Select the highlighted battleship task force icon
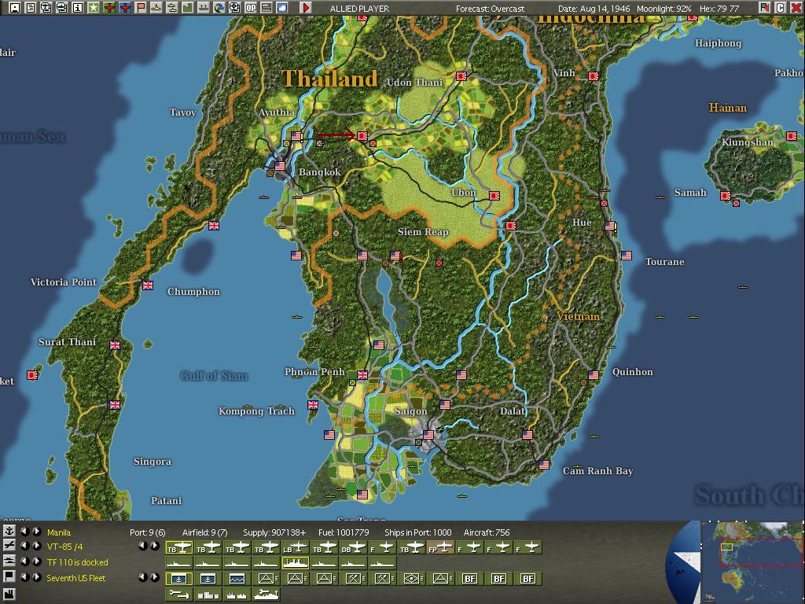The height and width of the screenshot is (604, 805). click(296, 563)
